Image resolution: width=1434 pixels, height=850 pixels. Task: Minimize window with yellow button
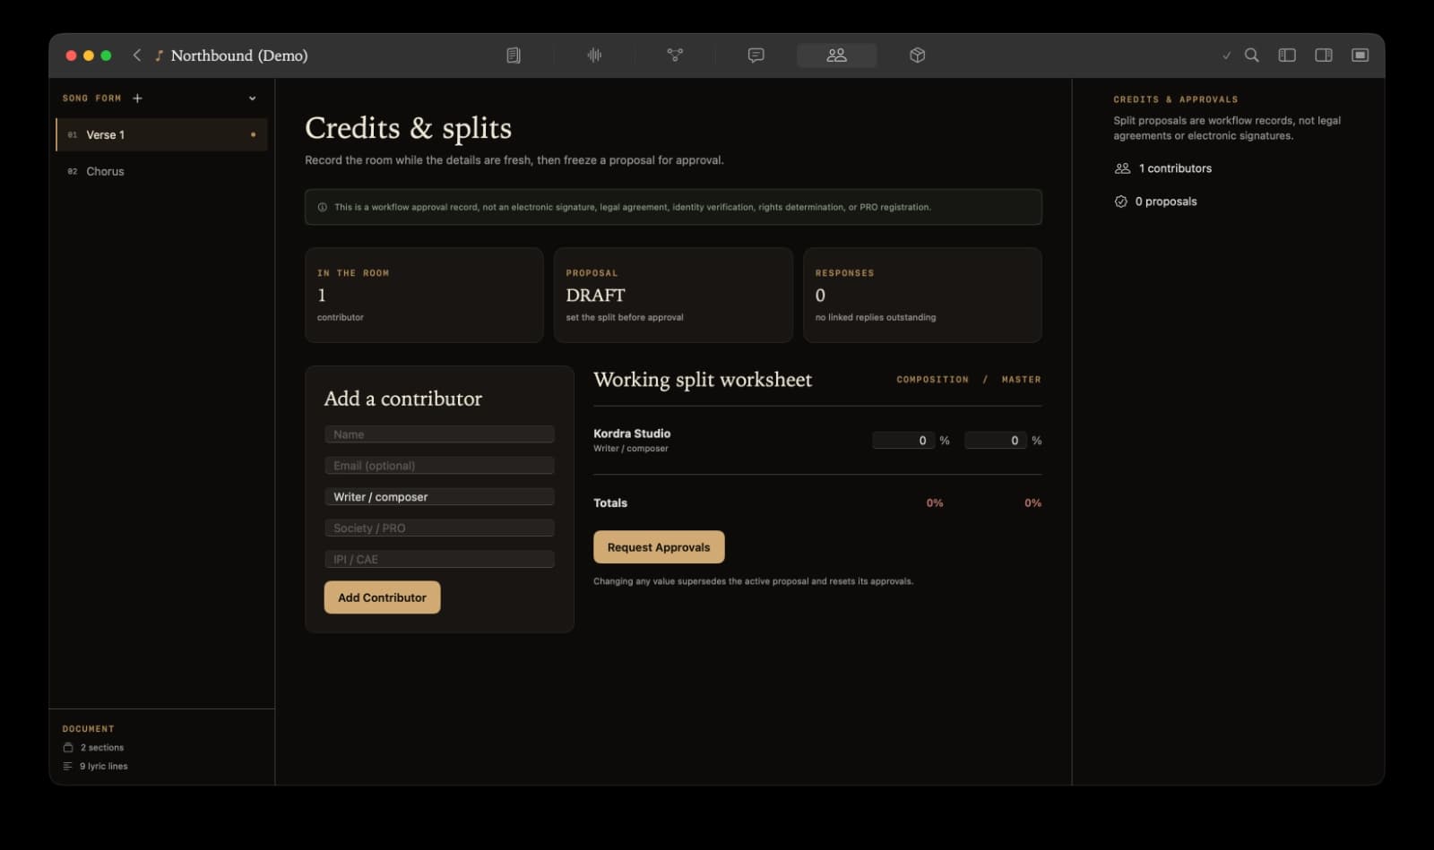coord(89,56)
